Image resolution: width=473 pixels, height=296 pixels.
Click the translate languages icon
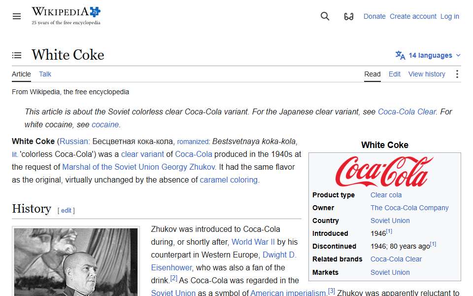400,55
